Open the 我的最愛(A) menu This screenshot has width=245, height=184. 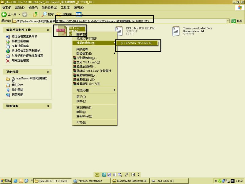click(49, 7)
